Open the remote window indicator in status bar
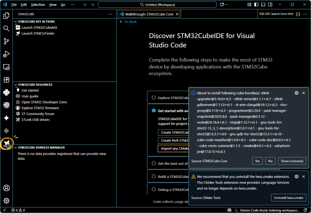Viewport: 311px width, 213px height. 5,210
